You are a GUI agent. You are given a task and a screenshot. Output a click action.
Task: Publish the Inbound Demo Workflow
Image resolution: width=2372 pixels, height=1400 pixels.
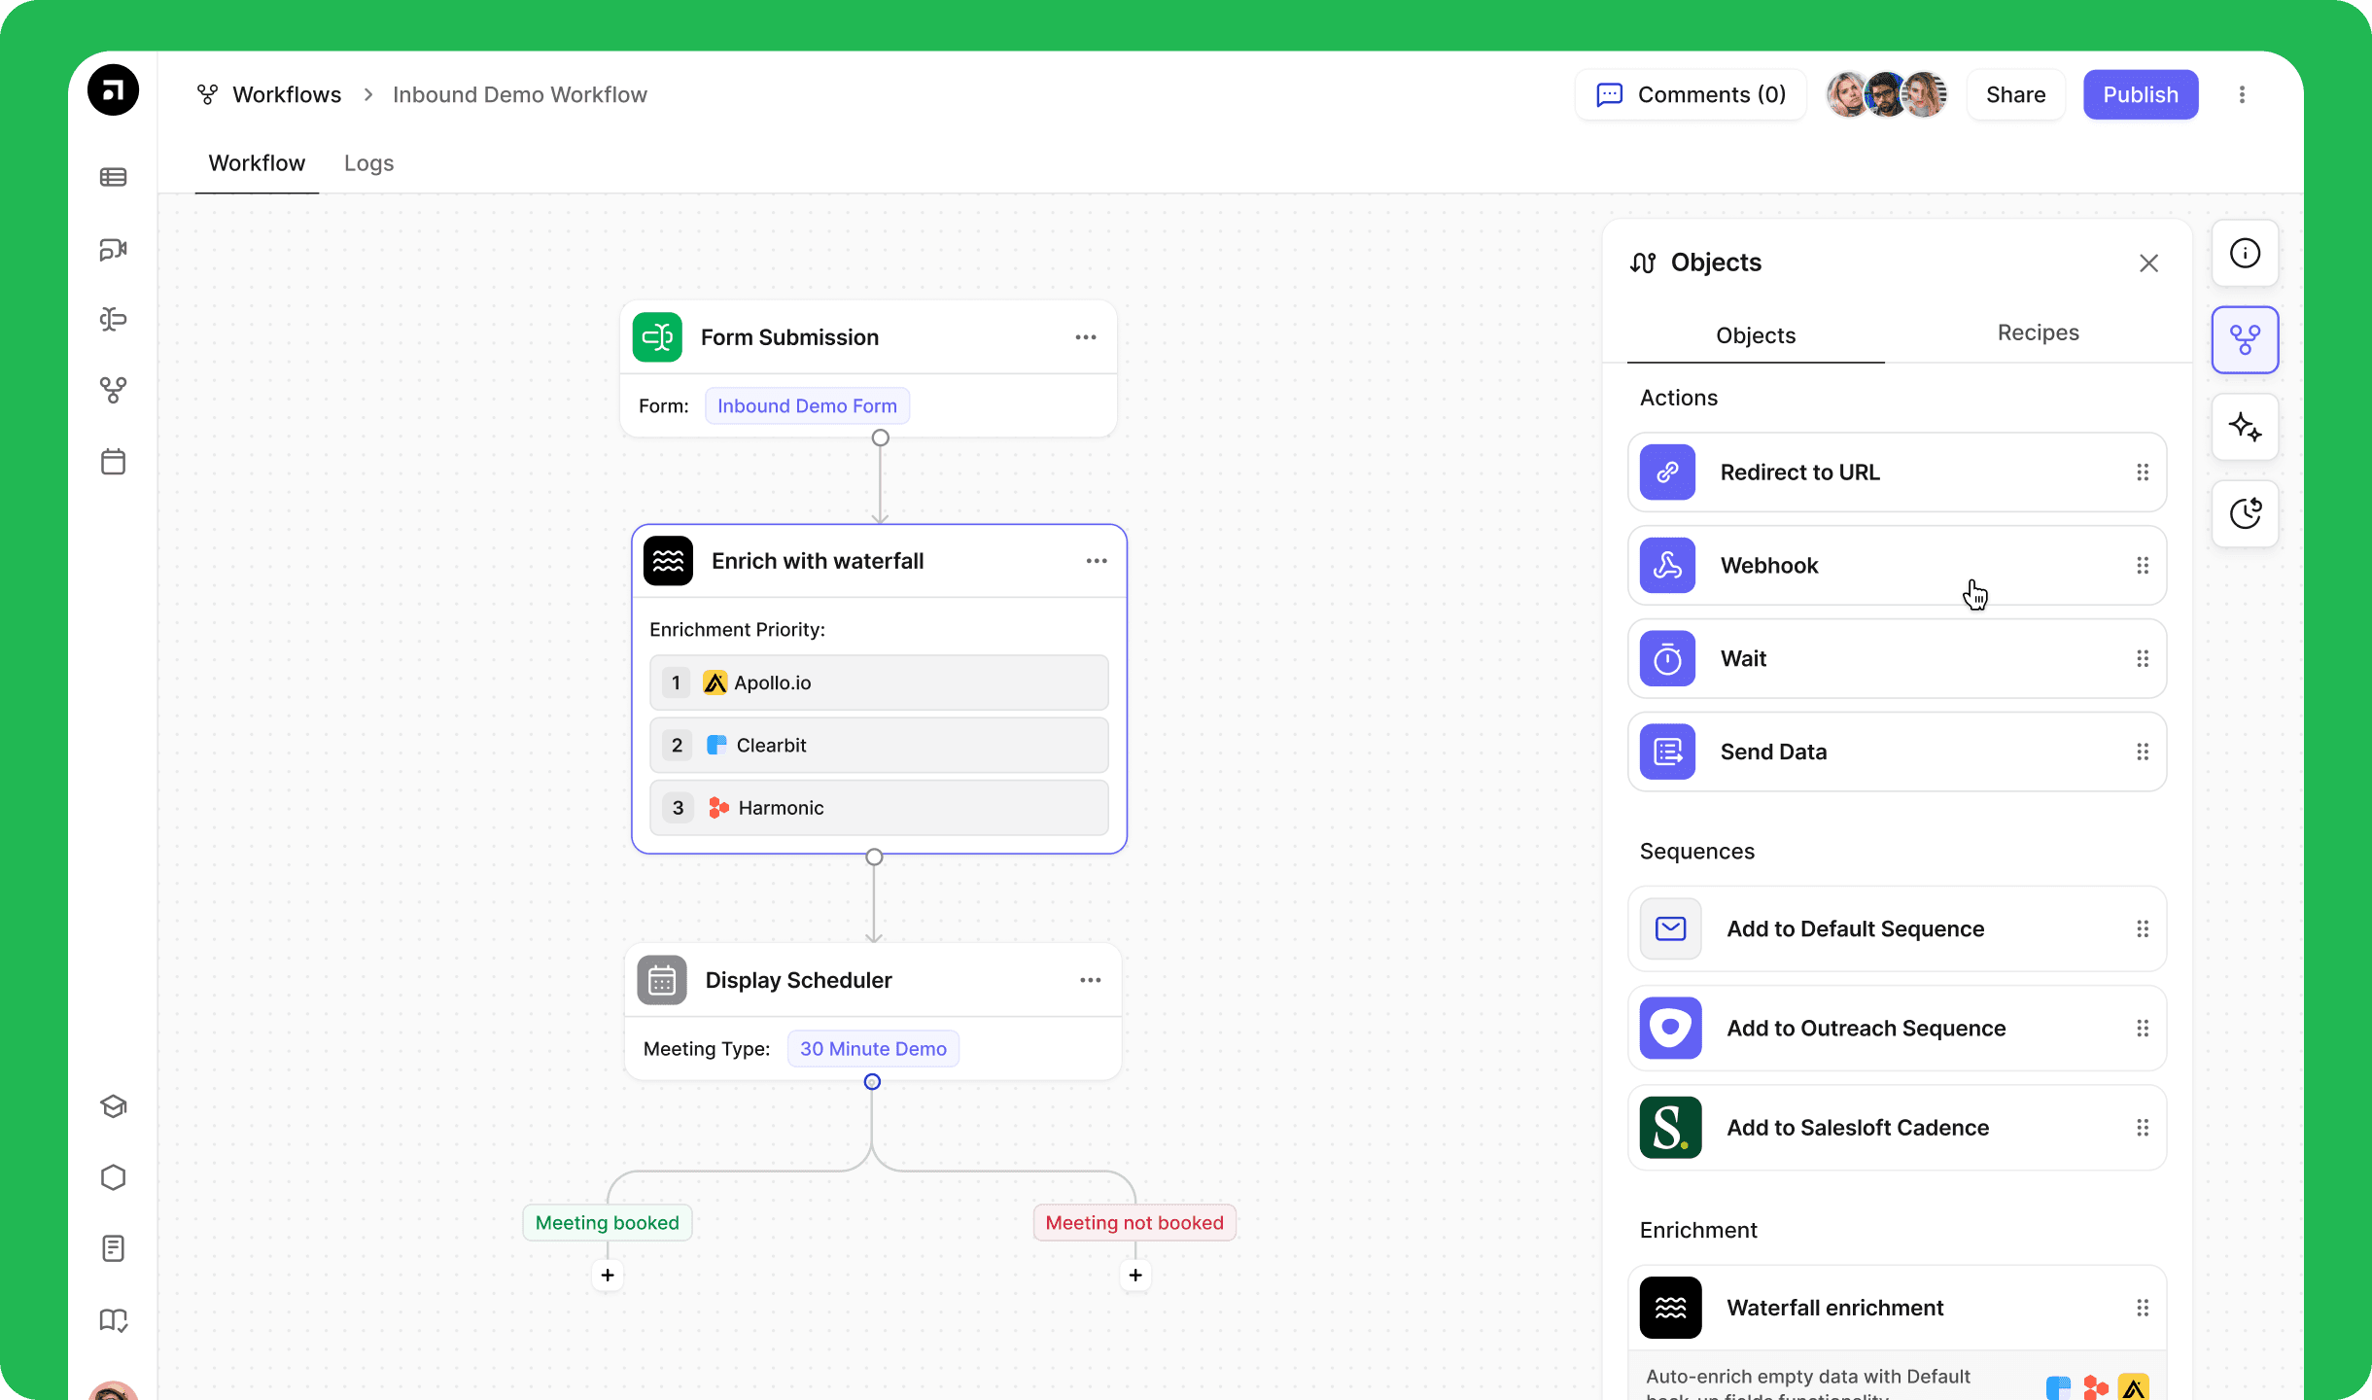click(2140, 94)
